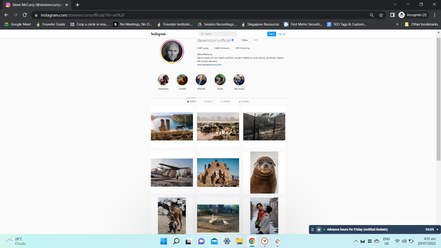Switch to the Reels tab
441x248 pixels.
[208, 102]
